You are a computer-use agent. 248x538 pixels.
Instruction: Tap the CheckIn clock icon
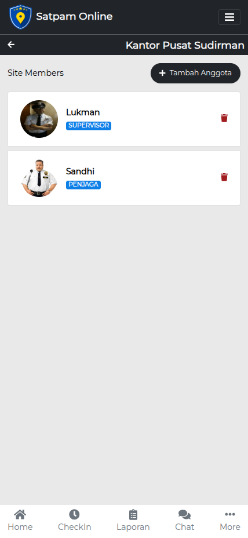[74, 514]
